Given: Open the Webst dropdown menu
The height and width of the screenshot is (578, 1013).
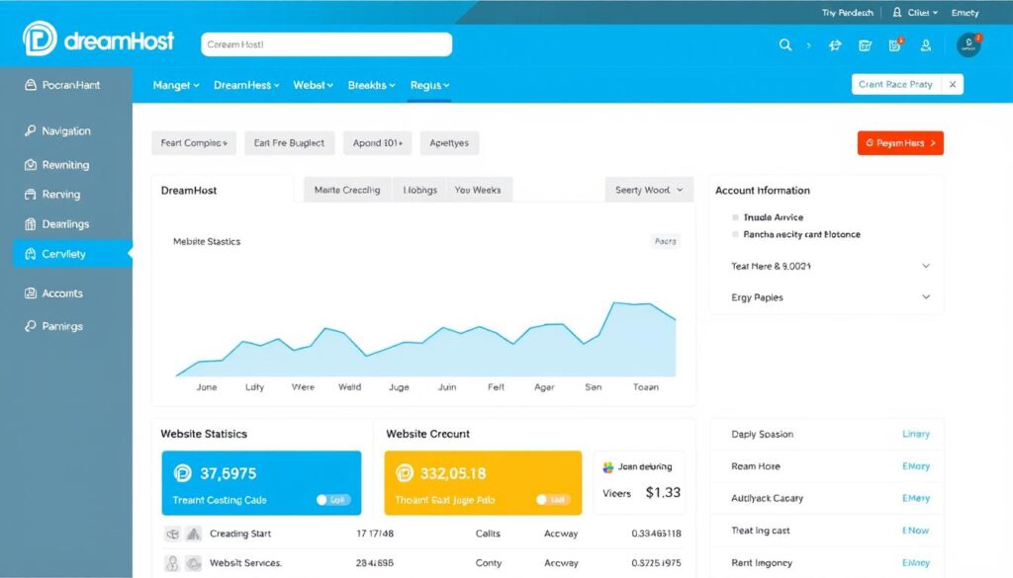Looking at the screenshot, I should pyautogui.click(x=313, y=85).
